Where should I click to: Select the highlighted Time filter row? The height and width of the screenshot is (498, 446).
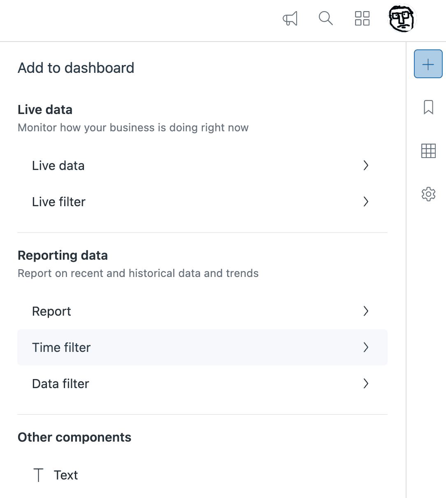202,347
